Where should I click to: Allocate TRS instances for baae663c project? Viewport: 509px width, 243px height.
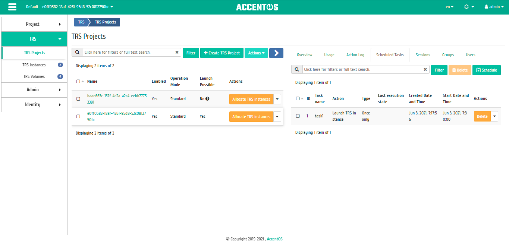pos(251,99)
